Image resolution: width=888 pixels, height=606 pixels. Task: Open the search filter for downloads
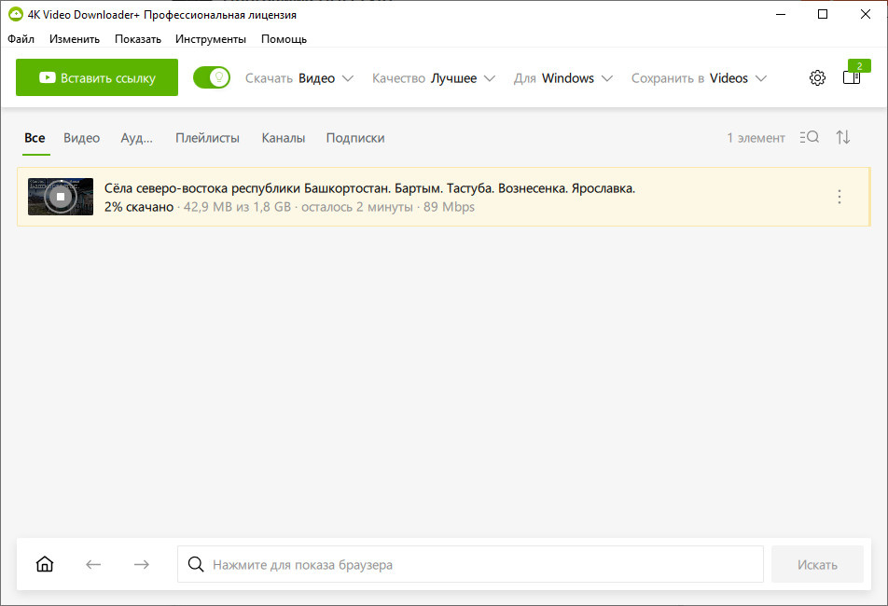pyautogui.click(x=809, y=137)
